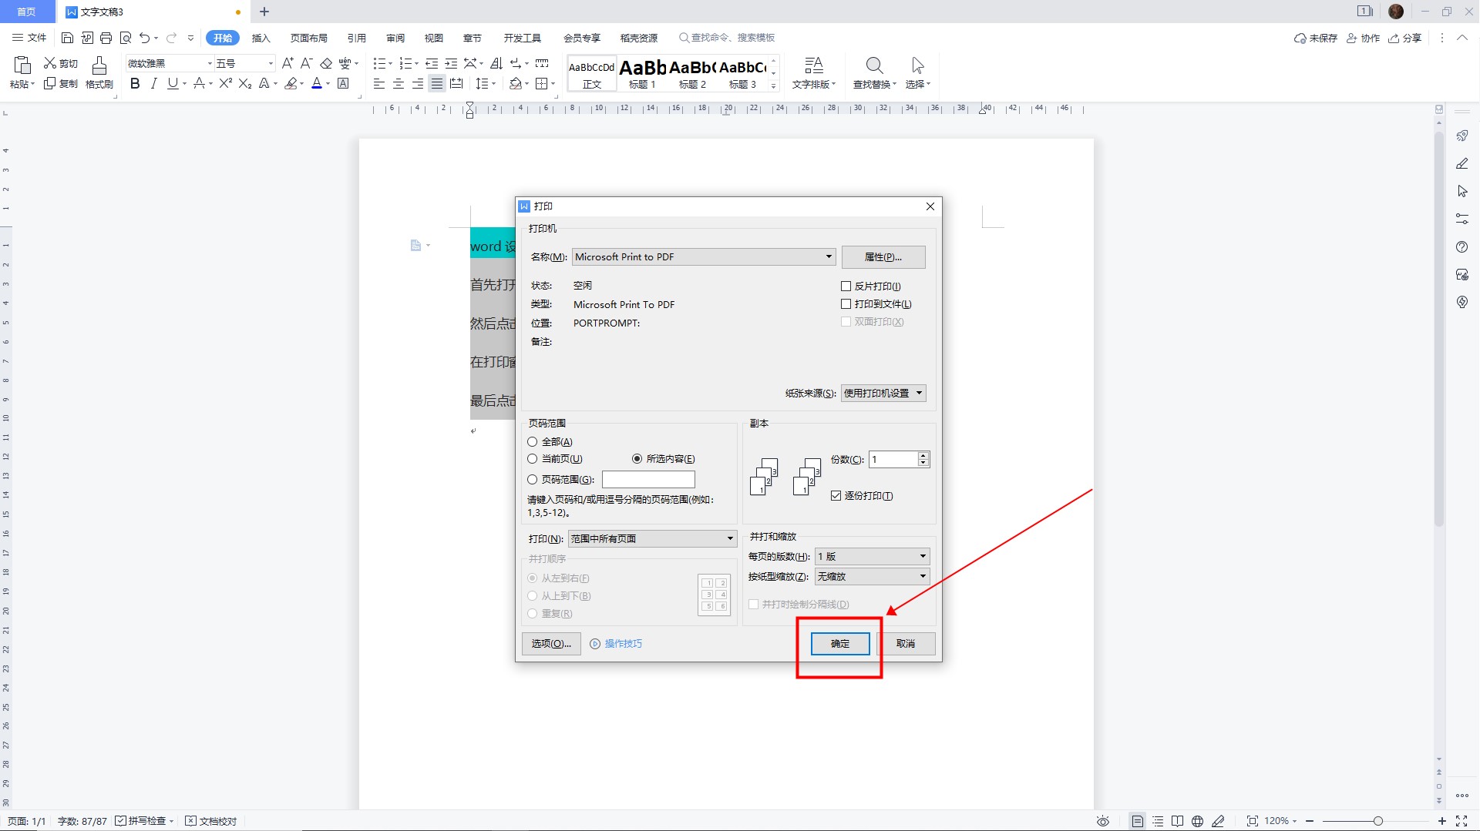Image resolution: width=1480 pixels, height=831 pixels.
Task: Check the Print to file option
Action: tap(846, 304)
